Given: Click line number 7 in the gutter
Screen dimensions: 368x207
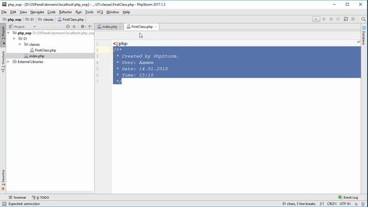Looking at the screenshot, I should point(97,82).
